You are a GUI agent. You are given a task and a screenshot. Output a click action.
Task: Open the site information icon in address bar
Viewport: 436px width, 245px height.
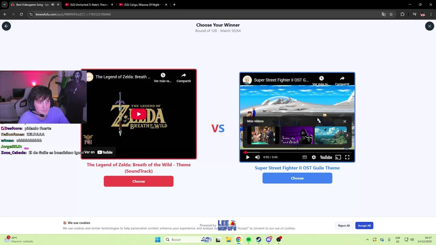tap(31, 14)
